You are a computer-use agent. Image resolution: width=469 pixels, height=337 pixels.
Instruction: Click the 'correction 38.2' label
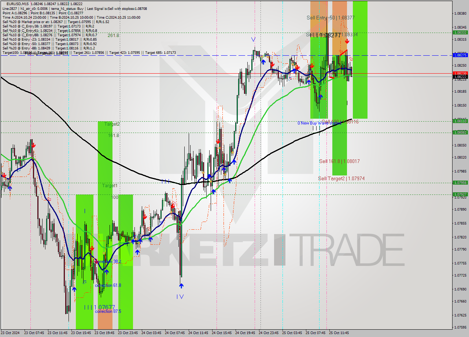point(108,262)
